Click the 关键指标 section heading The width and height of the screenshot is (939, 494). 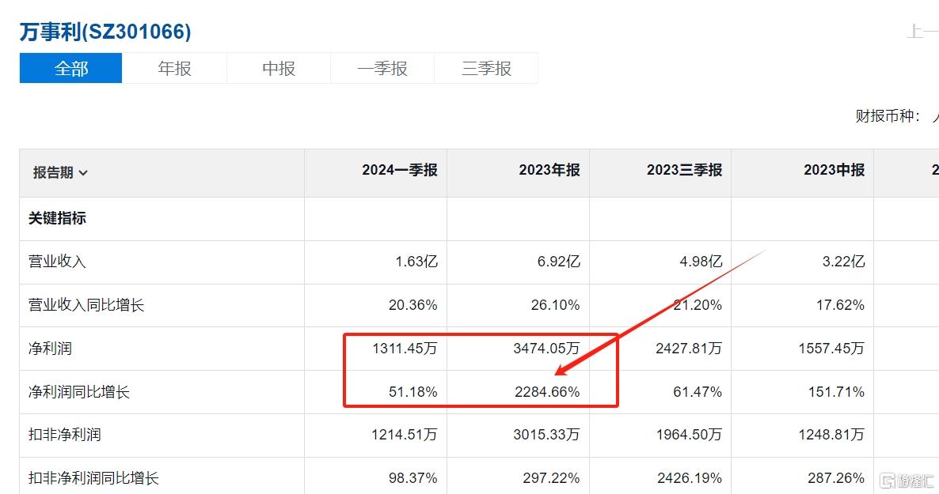coord(58,218)
